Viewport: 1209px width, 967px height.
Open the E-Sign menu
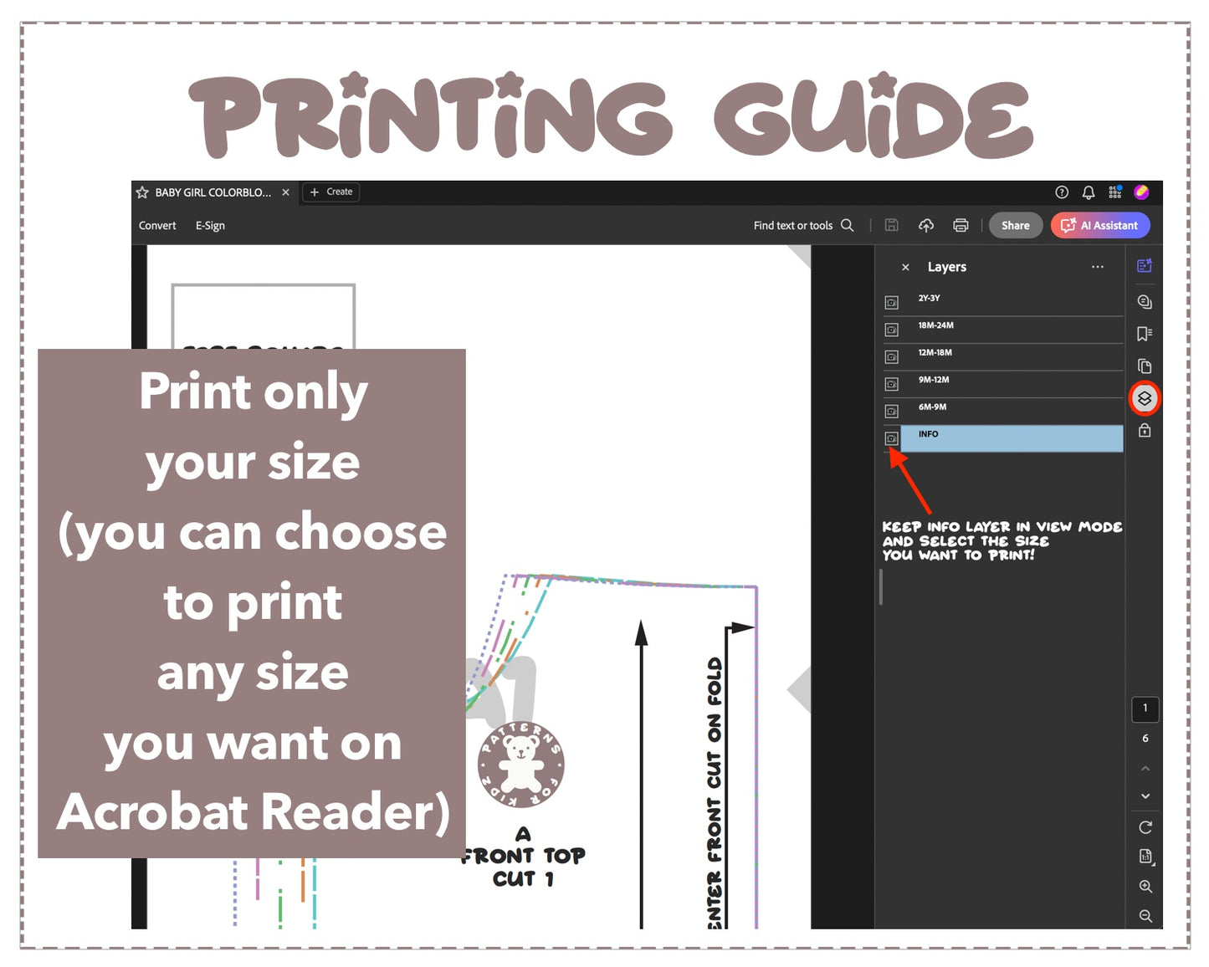click(x=210, y=226)
